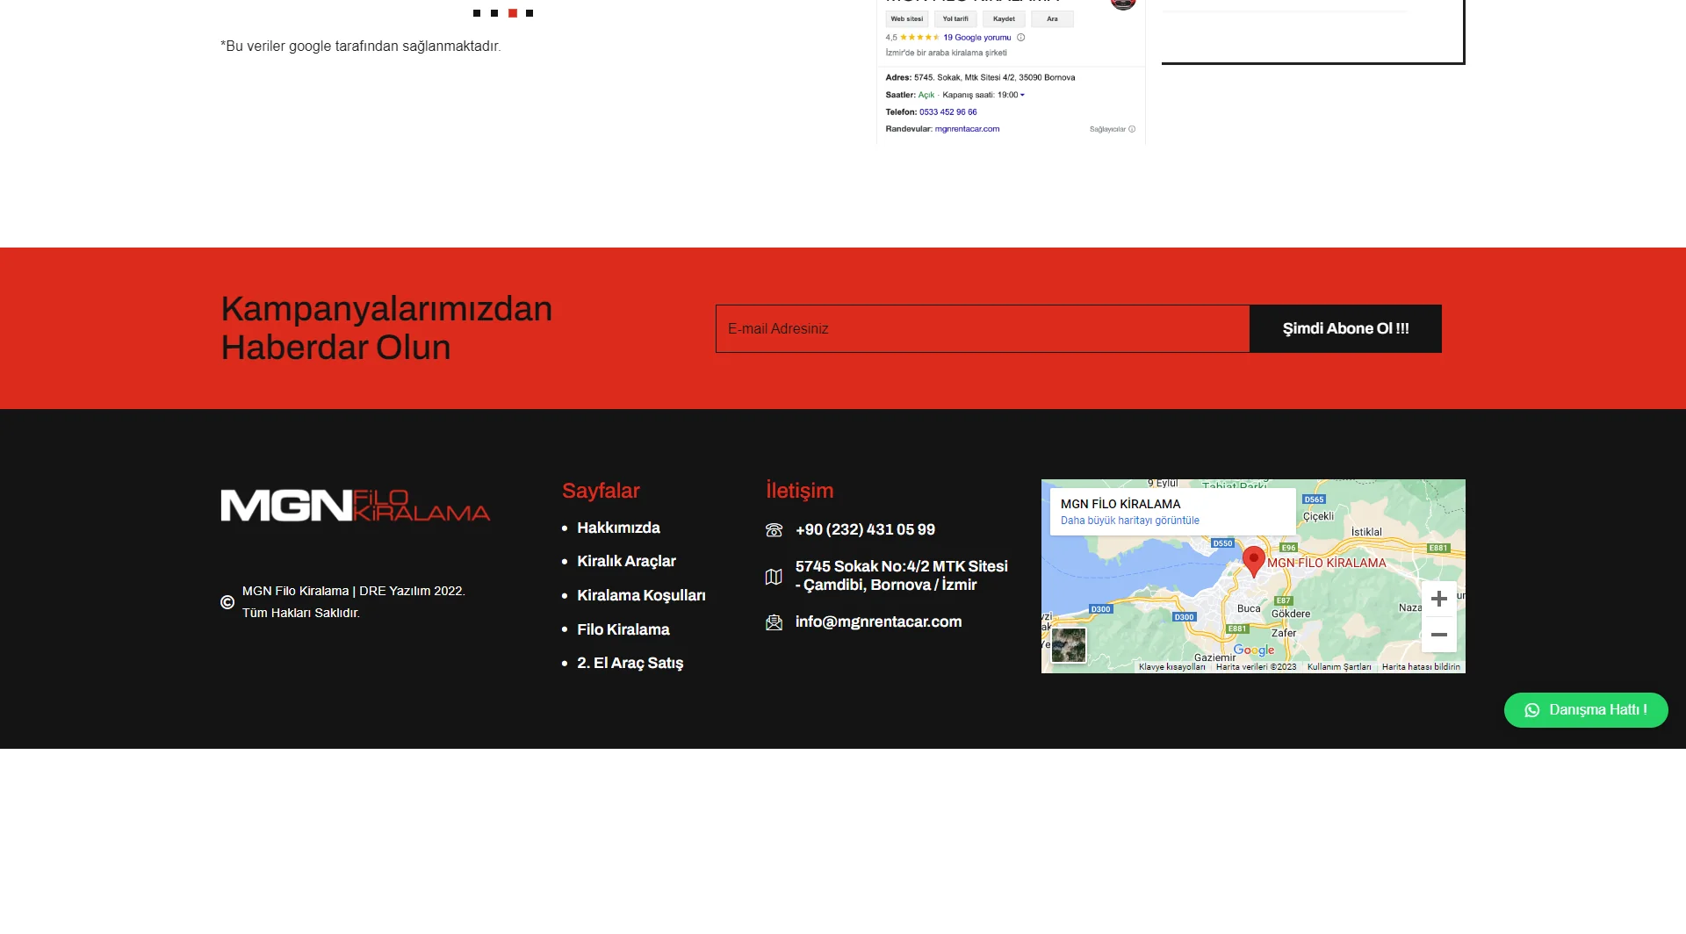Open the 2. El Araç Satış page
The width and height of the screenshot is (1686, 934).
pos(630,663)
